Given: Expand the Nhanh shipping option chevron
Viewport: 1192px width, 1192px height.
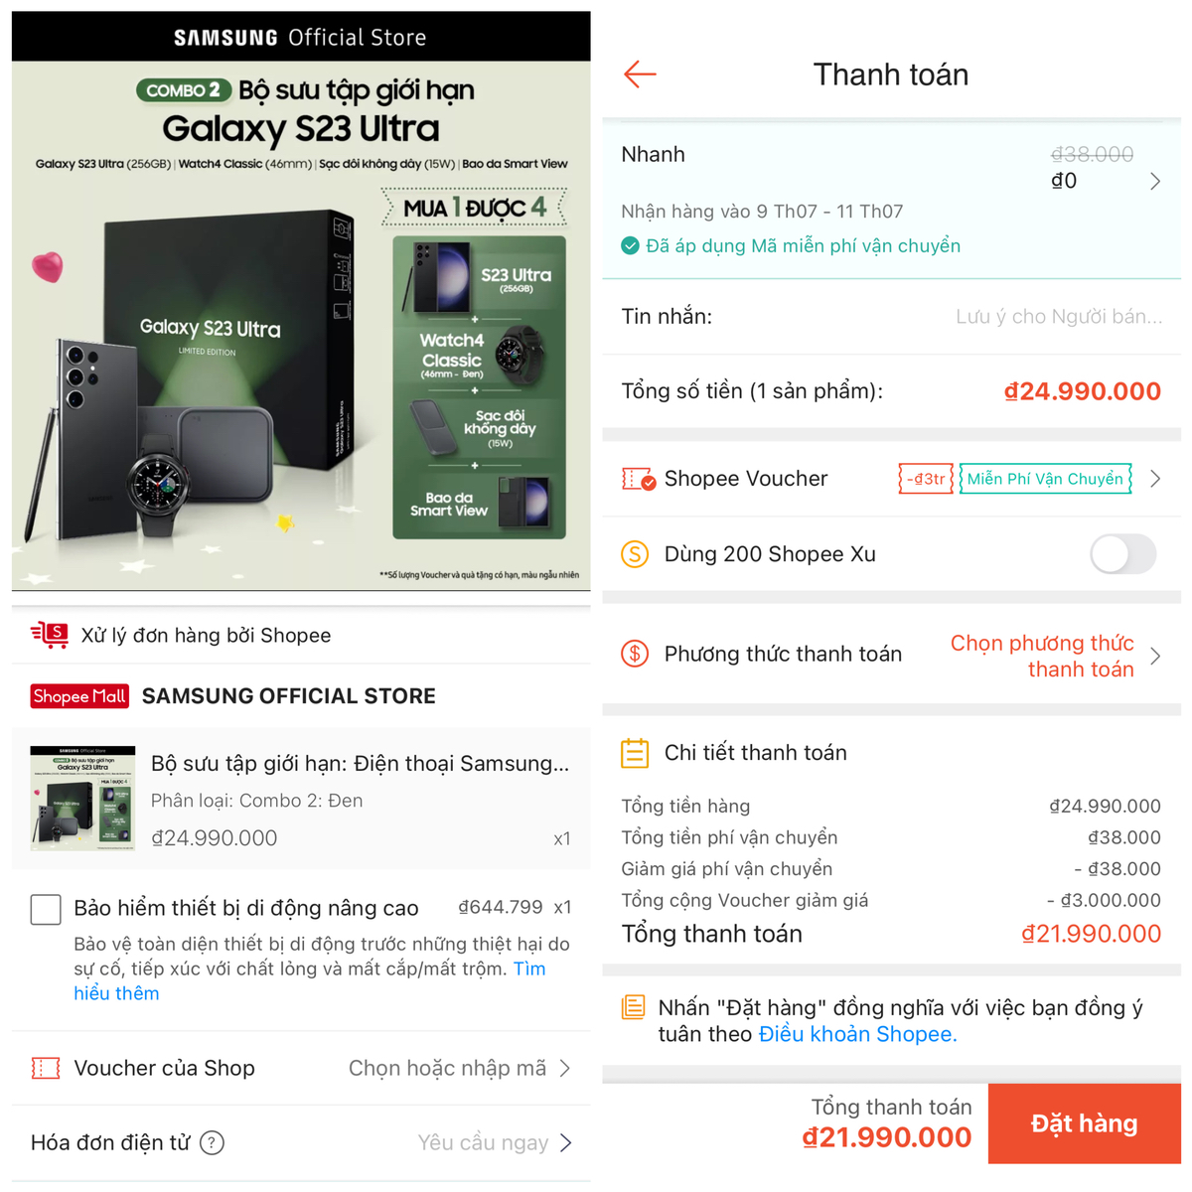Looking at the screenshot, I should [1154, 181].
